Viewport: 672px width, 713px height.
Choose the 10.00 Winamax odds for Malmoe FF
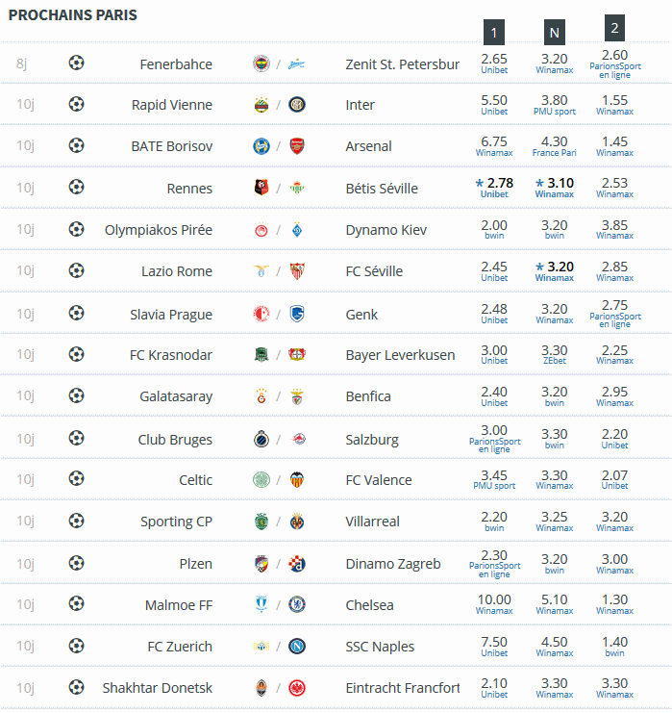click(494, 604)
